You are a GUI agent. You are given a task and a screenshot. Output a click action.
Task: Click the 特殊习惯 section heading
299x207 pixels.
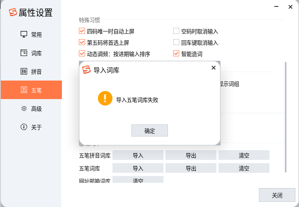(89, 20)
